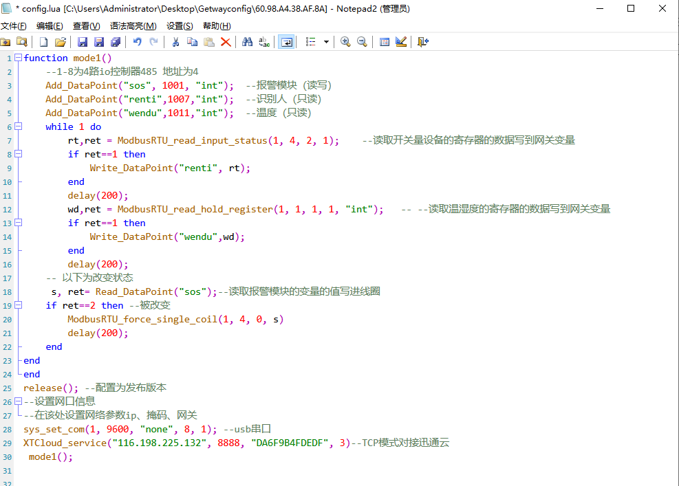Viewport: 679px width, 486px height.
Task: Collapse the fold marker at line 1
Action: click(18, 58)
